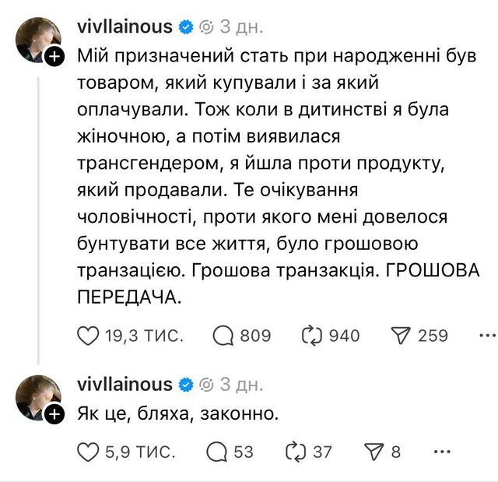Like the reply with 5,9 тис. likes
498x482 pixels.
coord(89,451)
